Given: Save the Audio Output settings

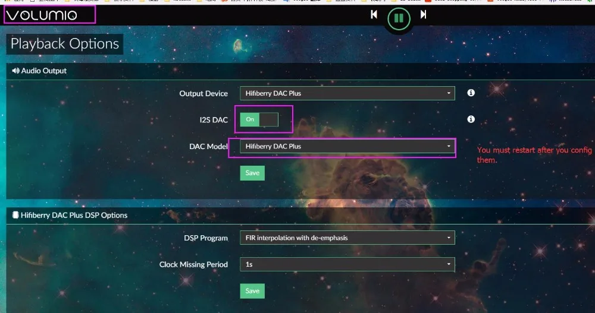Looking at the screenshot, I should (x=252, y=173).
